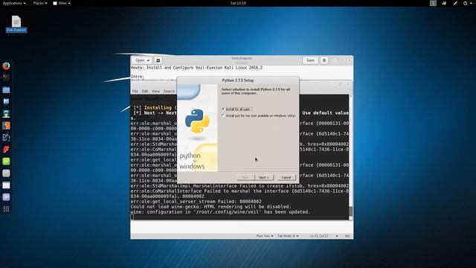Open the power system menu
This screenshot has height=268, width=476.
(x=467, y=3)
